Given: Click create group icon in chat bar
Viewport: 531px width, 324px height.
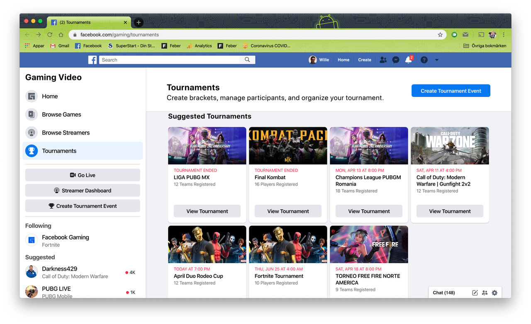Looking at the screenshot, I should 485,293.
